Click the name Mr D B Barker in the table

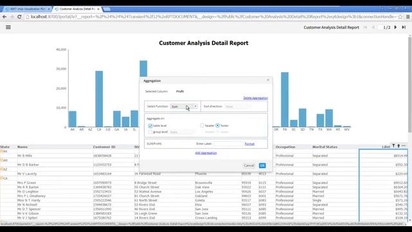tap(28, 165)
